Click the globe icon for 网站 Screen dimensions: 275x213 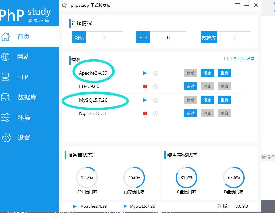6,57
